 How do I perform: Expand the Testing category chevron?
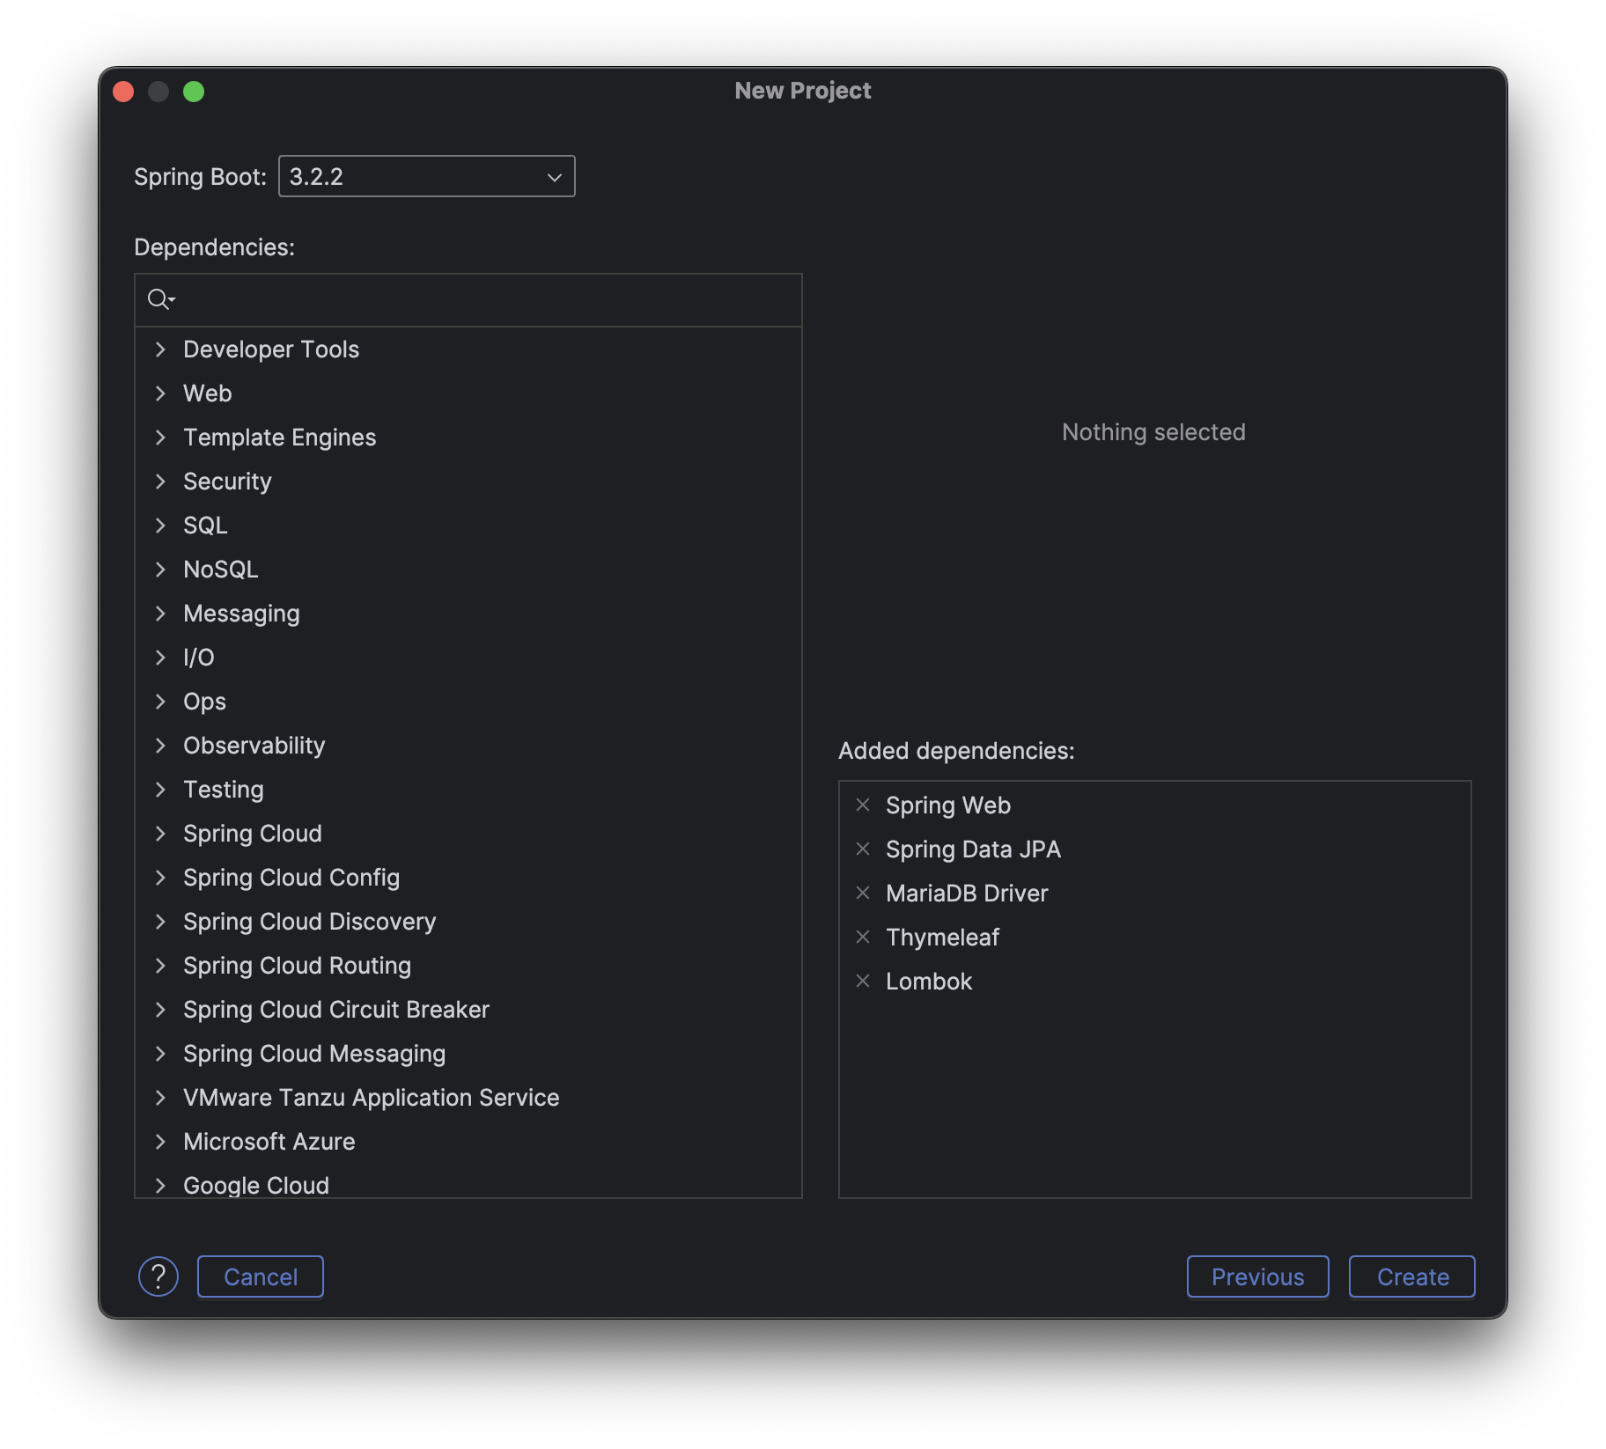coord(160,790)
